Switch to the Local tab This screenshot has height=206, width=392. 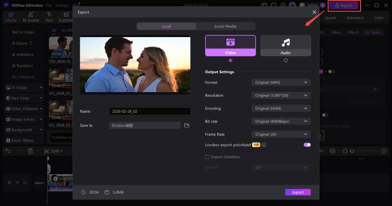(166, 26)
